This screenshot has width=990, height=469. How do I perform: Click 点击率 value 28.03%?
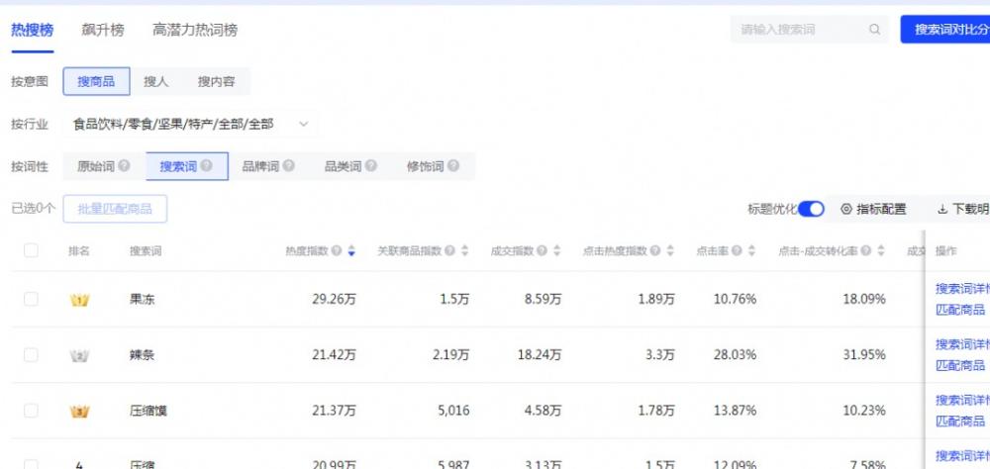pos(735,355)
